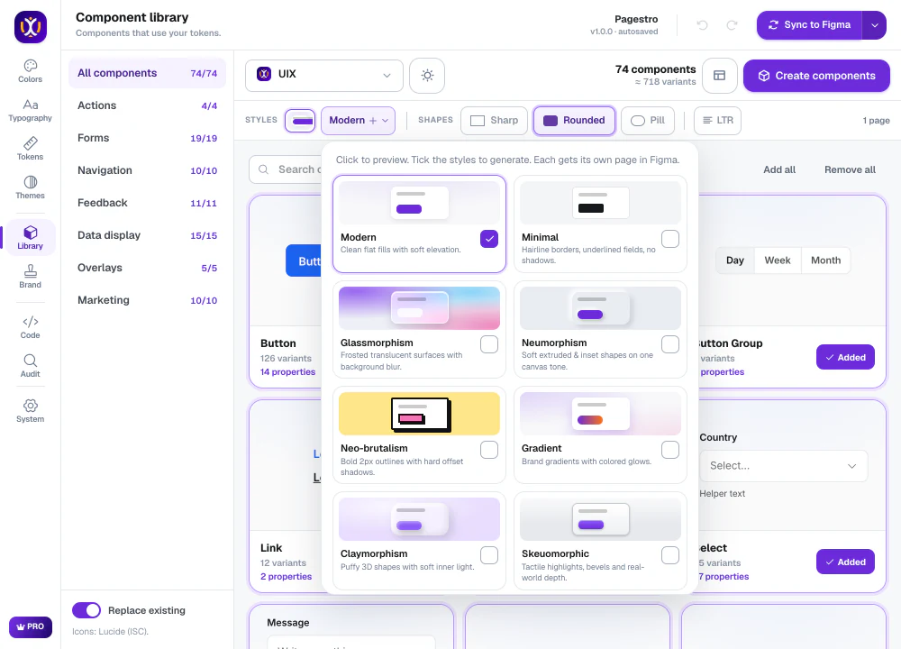
Task: Tick the Skeuomorphic style checkbox
Action: (670, 555)
